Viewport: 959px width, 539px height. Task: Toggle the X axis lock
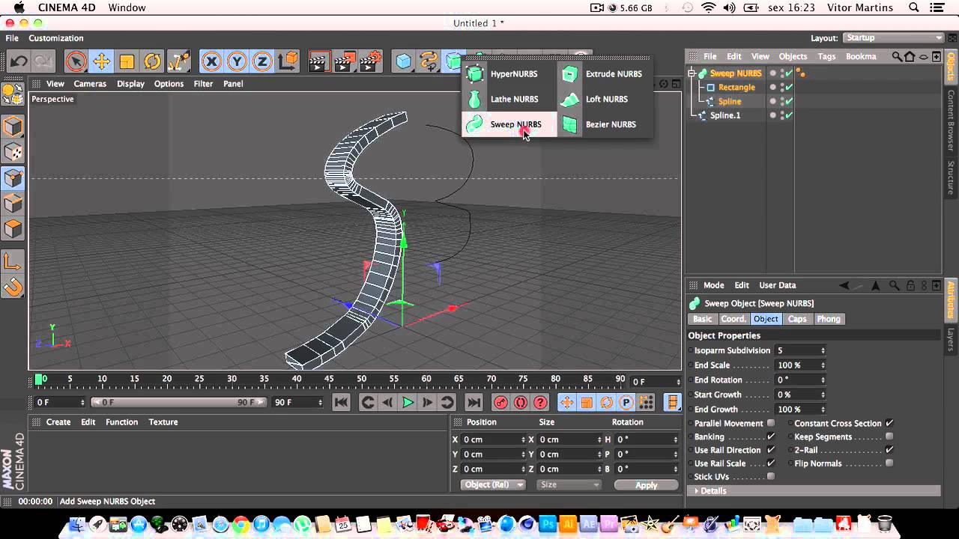pyautogui.click(x=211, y=61)
